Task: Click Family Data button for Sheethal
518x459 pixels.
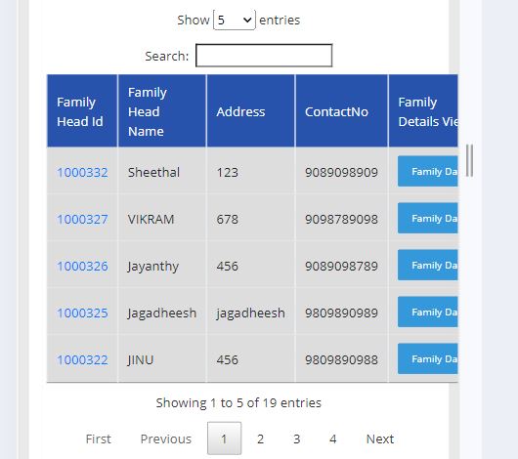Action: (x=428, y=171)
